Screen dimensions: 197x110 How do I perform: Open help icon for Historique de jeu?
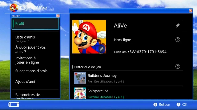click(178, 67)
